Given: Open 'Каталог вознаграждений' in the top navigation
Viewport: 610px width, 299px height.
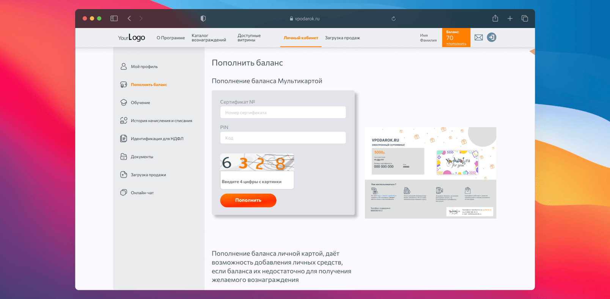Looking at the screenshot, I should (x=209, y=38).
